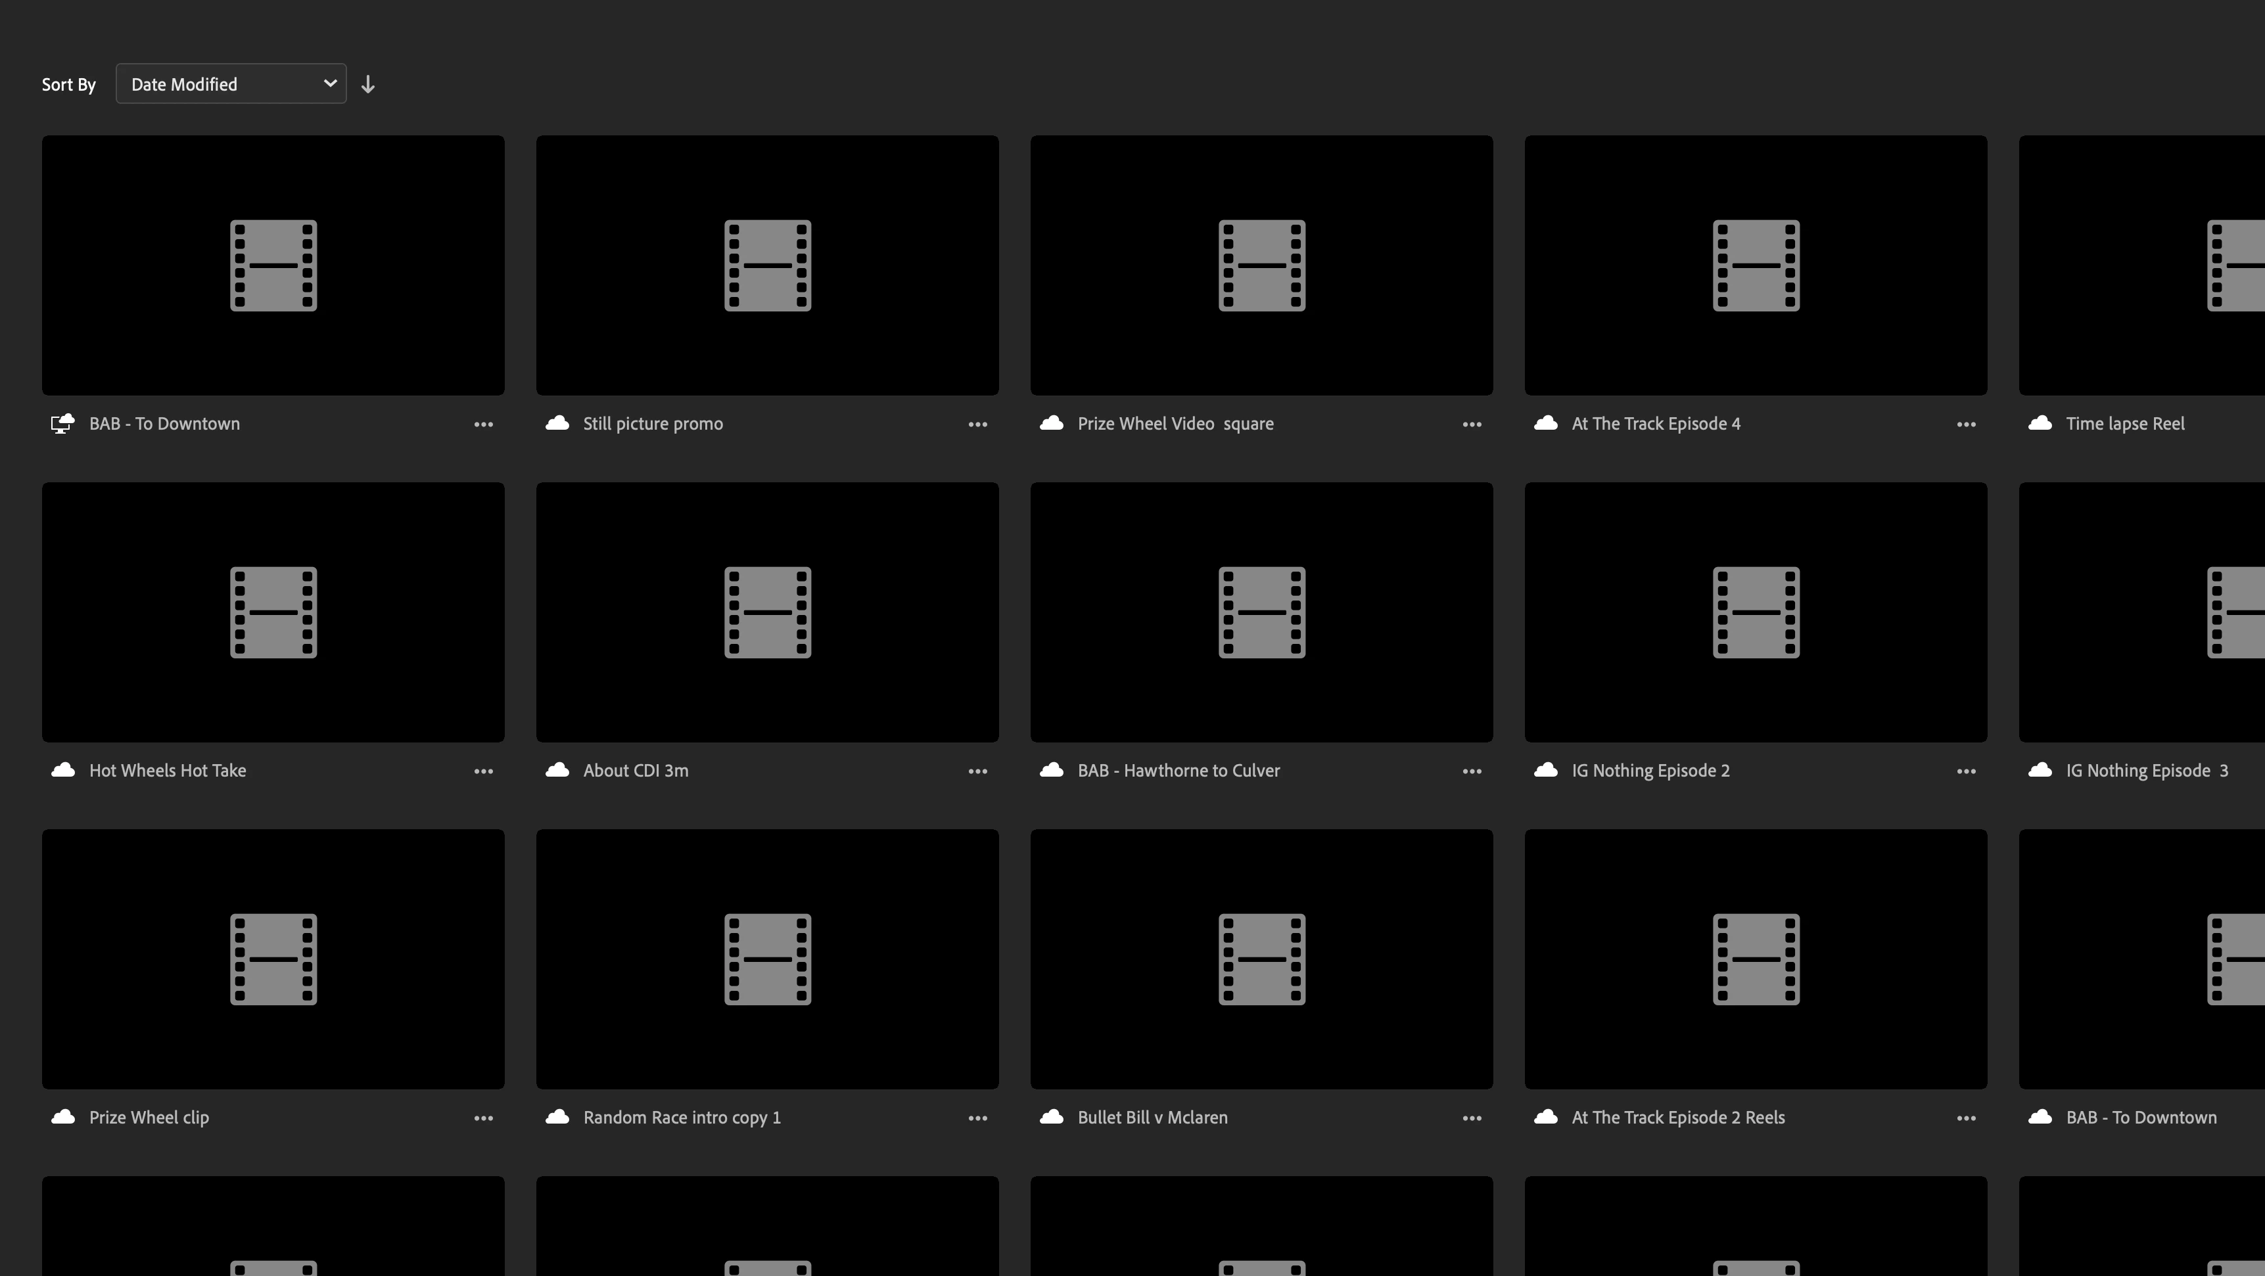Open more options for At The Track Episode 4
The height and width of the screenshot is (1276, 2265).
tap(1965, 424)
